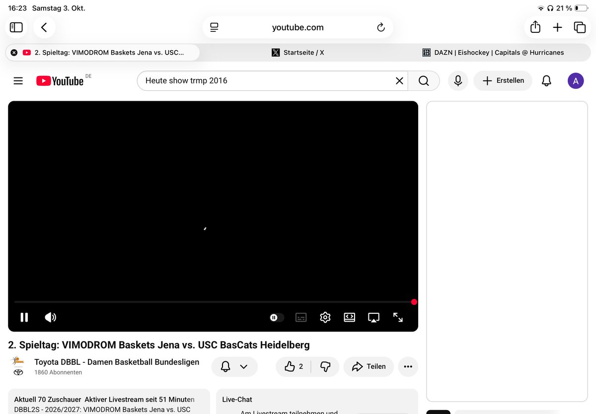This screenshot has width=596, height=414.
Task: Open more actions three-dot menu
Action: [408, 367]
